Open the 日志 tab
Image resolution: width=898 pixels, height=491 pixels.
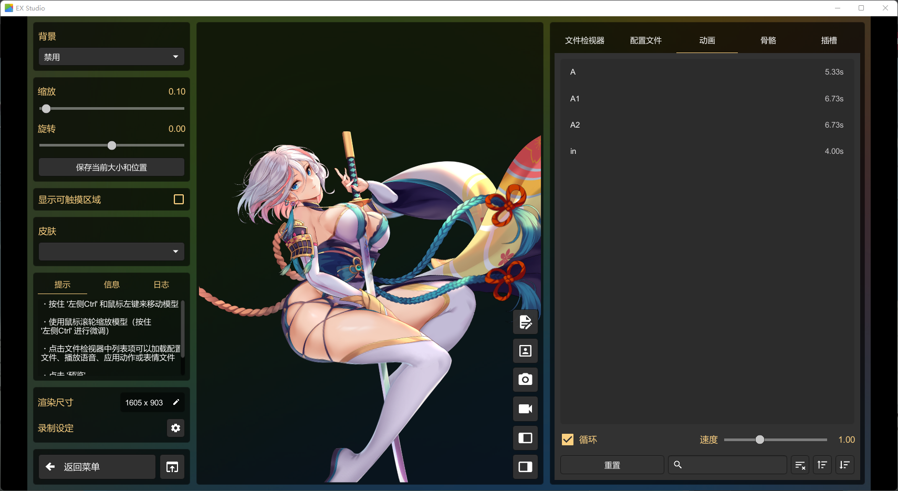[161, 285]
